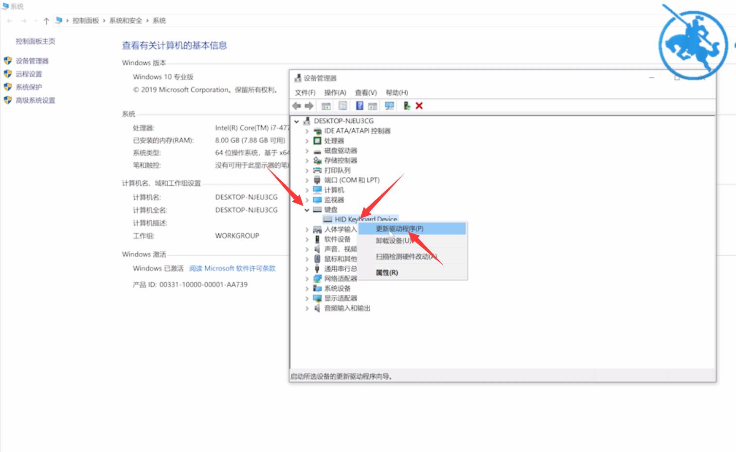
Task: Open the 查看(V) menu
Action: click(366, 93)
